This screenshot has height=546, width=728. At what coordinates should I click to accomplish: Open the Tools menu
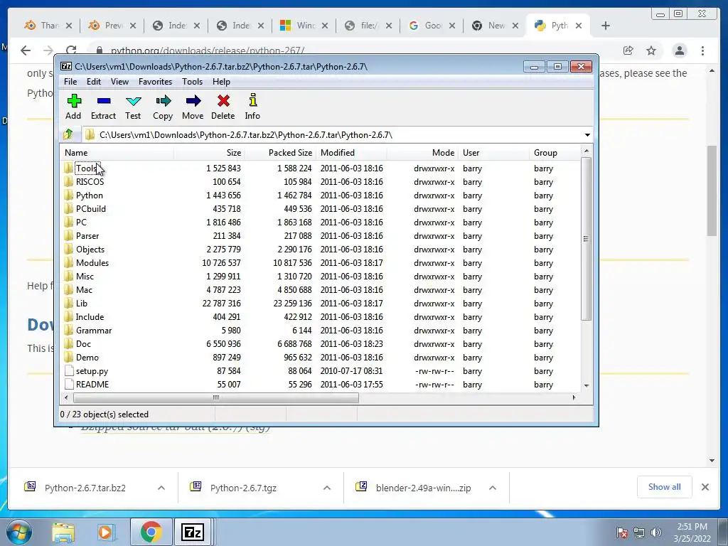pos(192,81)
